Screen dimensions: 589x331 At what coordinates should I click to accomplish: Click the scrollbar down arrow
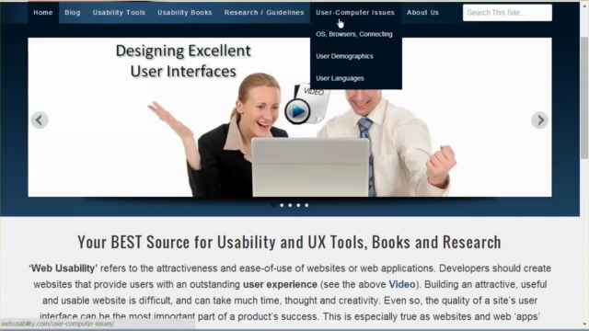click(584, 324)
